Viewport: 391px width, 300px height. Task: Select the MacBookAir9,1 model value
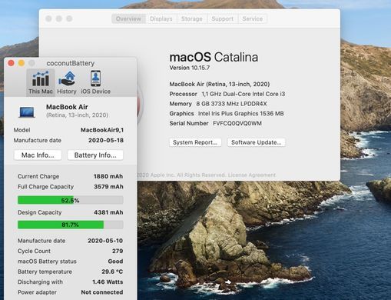click(102, 130)
